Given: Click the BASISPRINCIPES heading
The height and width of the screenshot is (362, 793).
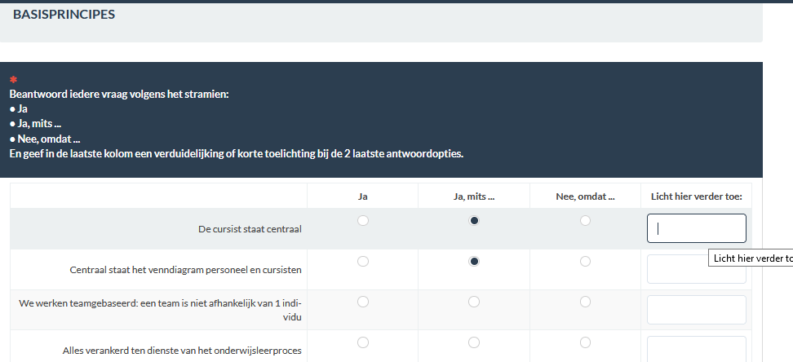Looking at the screenshot, I should [x=64, y=15].
